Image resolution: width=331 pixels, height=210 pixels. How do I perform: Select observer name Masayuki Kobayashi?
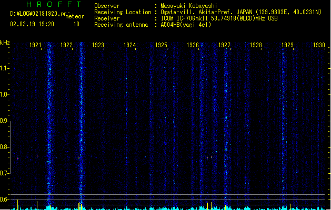pyautogui.click(x=189, y=6)
